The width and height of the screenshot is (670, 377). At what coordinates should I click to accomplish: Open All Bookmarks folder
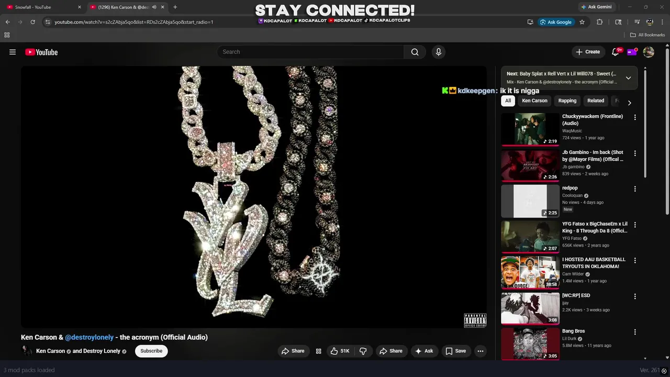click(647, 35)
